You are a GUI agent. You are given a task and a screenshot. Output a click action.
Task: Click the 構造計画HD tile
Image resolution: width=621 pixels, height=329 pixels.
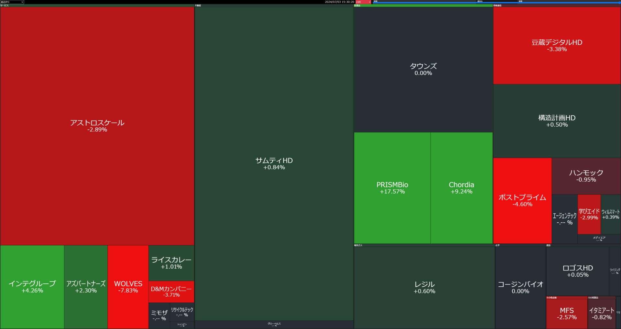[x=557, y=121]
